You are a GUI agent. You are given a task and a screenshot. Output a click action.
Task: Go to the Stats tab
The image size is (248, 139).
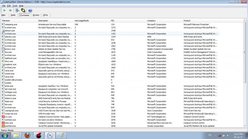tap(13, 15)
